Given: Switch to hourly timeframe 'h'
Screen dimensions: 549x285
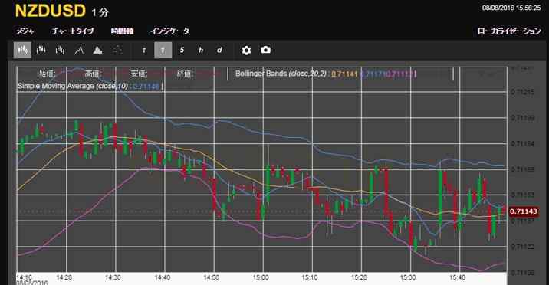Looking at the screenshot, I should point(201,50).
